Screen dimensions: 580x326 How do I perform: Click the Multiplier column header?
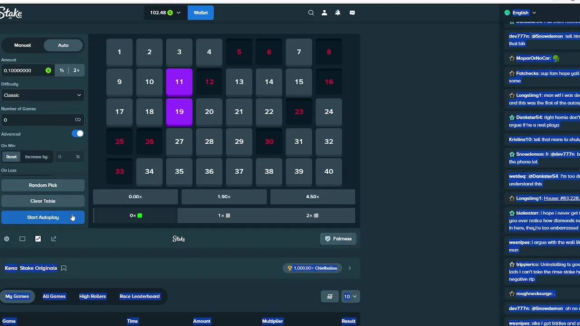(272, 321)
